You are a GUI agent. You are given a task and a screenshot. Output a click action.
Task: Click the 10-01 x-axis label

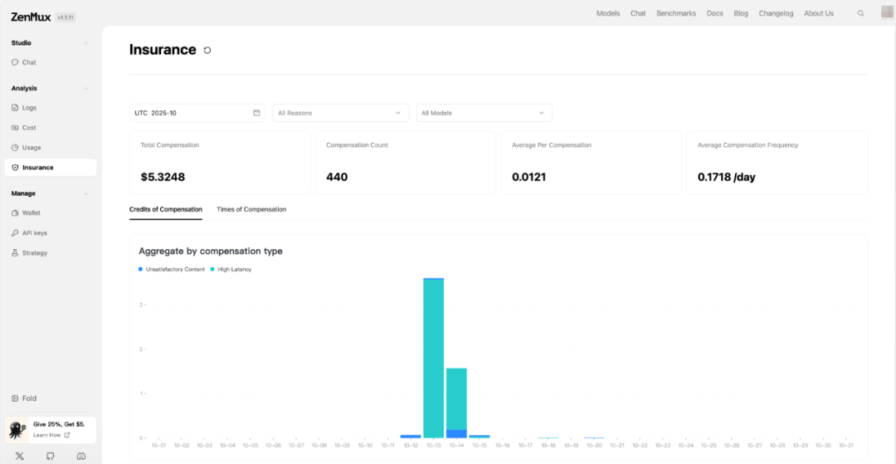158,445
